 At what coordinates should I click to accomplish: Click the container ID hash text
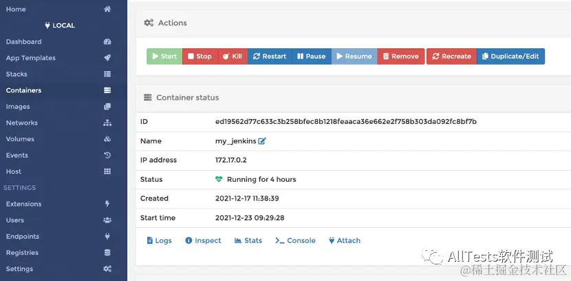(346, 121)
